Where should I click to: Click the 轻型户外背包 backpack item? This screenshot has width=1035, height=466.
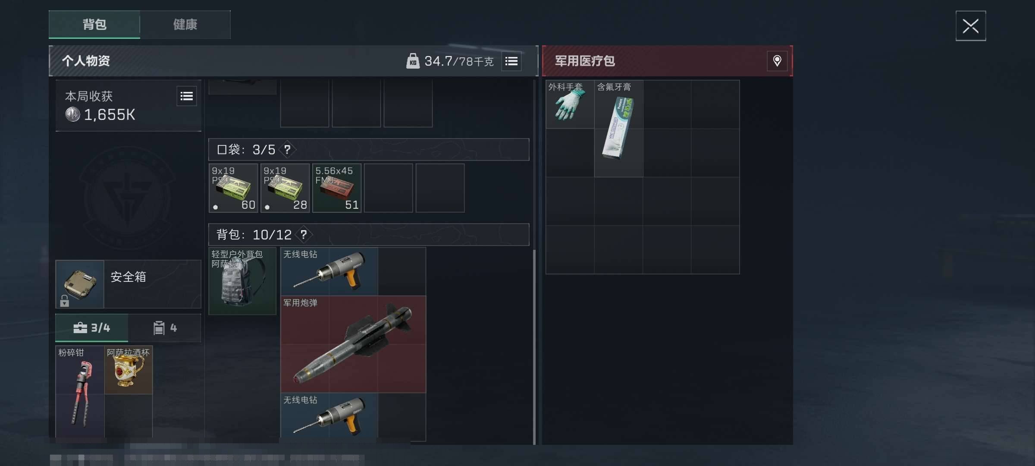(242, 281)
